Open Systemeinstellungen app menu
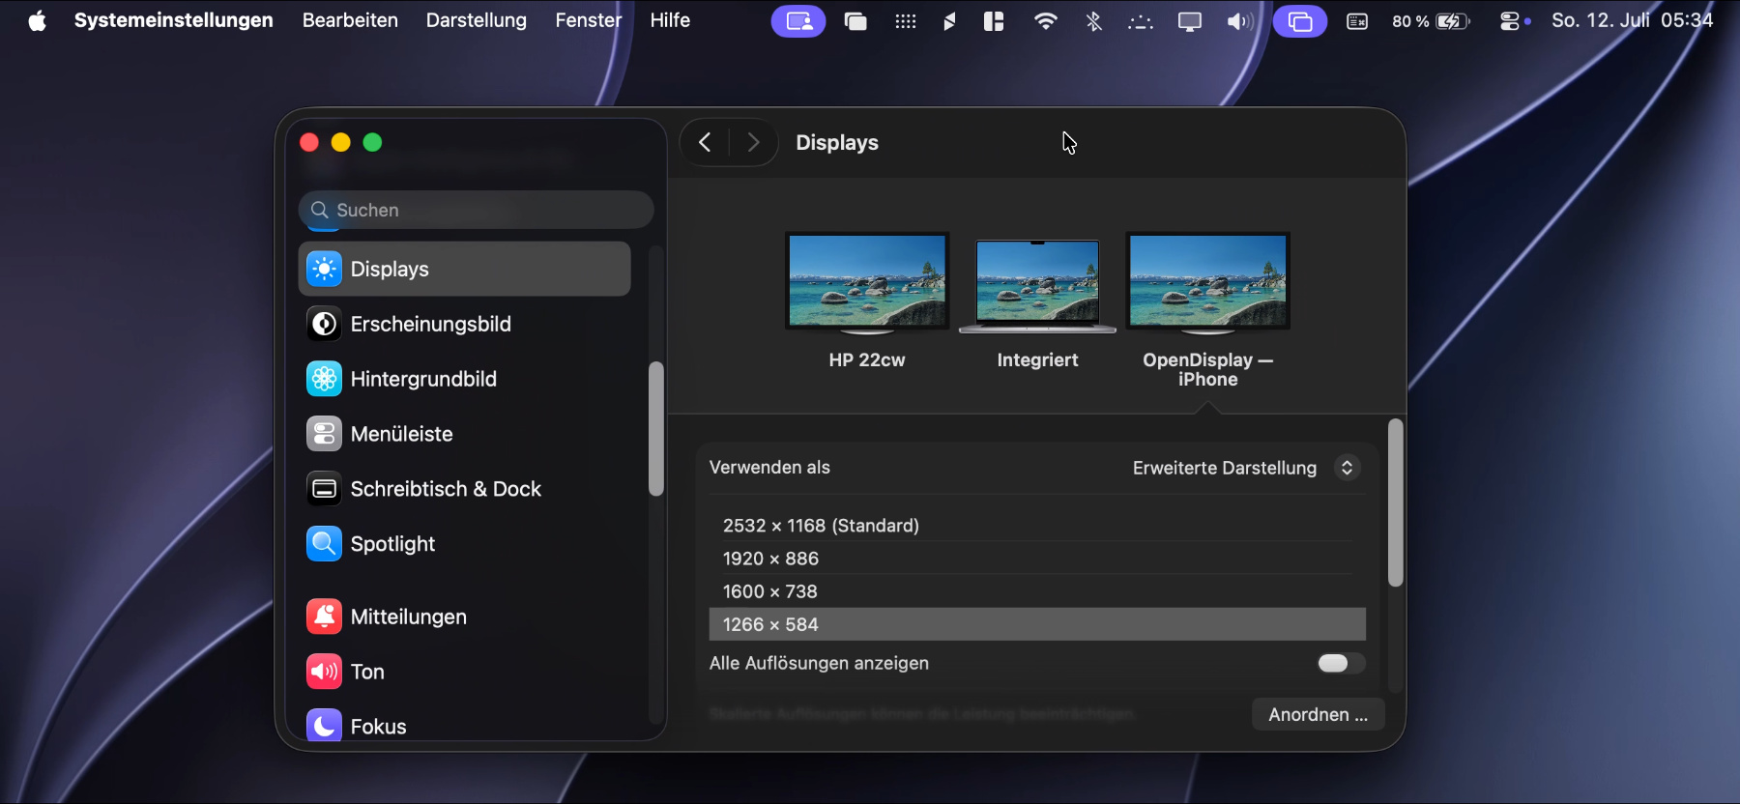Screen dimensions: 1740x804 point(174,20)
